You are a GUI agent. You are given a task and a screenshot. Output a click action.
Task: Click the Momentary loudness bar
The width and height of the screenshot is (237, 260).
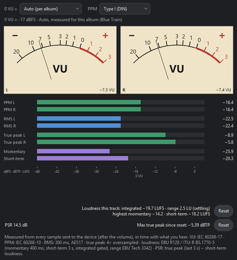121,151
